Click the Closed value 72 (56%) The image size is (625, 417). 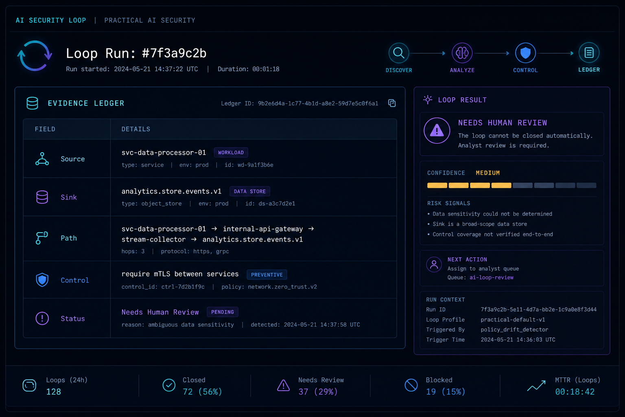click(202, 392)
